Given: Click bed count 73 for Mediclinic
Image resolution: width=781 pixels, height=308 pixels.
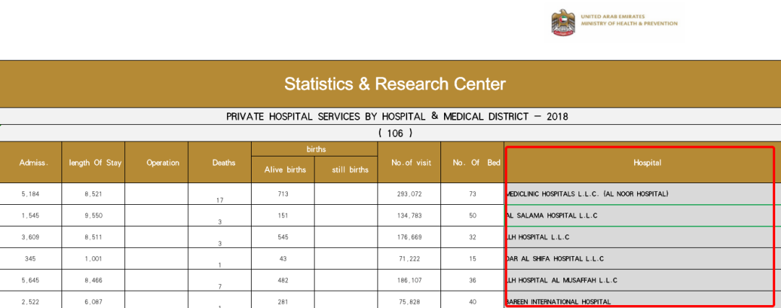Looking at the screenshot, I should pyautogui.click(x=472, y=194).
